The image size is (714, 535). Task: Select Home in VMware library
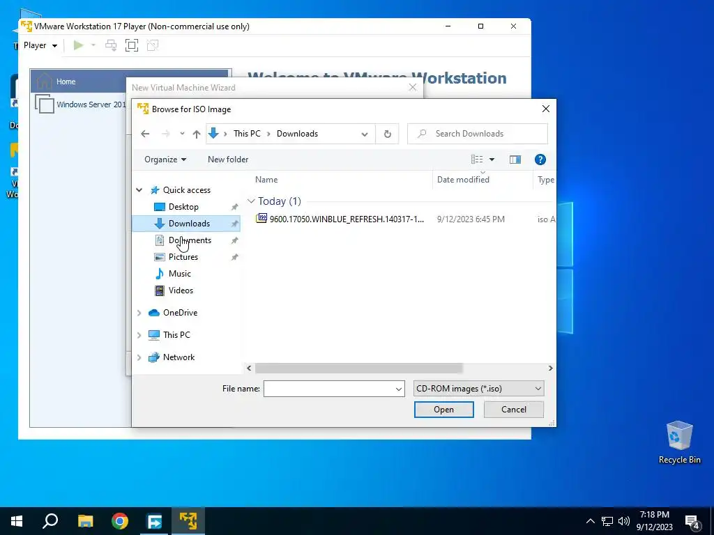pyautogui.click(x=66, y=82)
